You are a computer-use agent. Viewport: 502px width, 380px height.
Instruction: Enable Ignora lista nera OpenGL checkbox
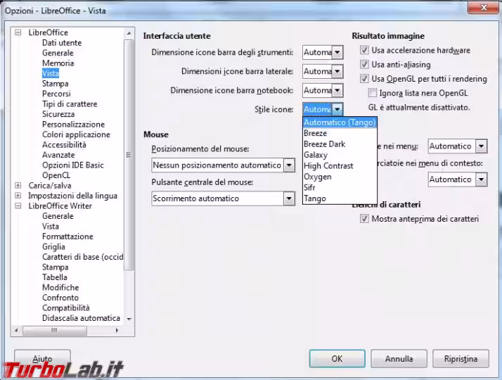372,93
